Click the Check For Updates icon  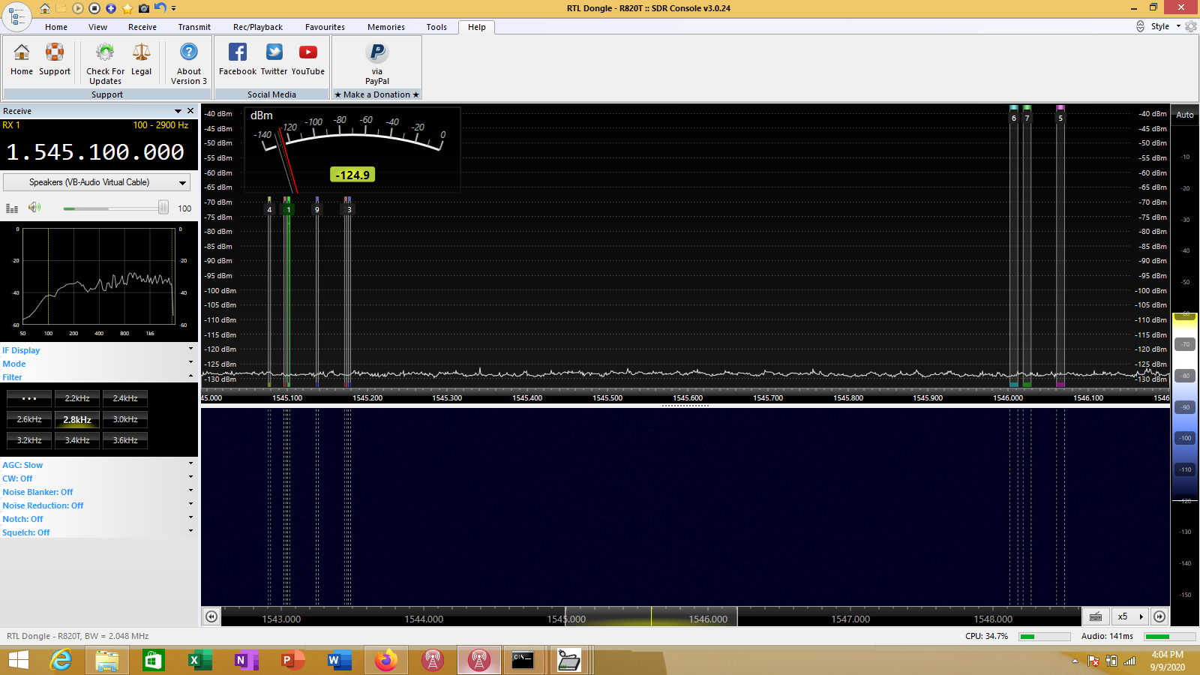click(105, 53)
